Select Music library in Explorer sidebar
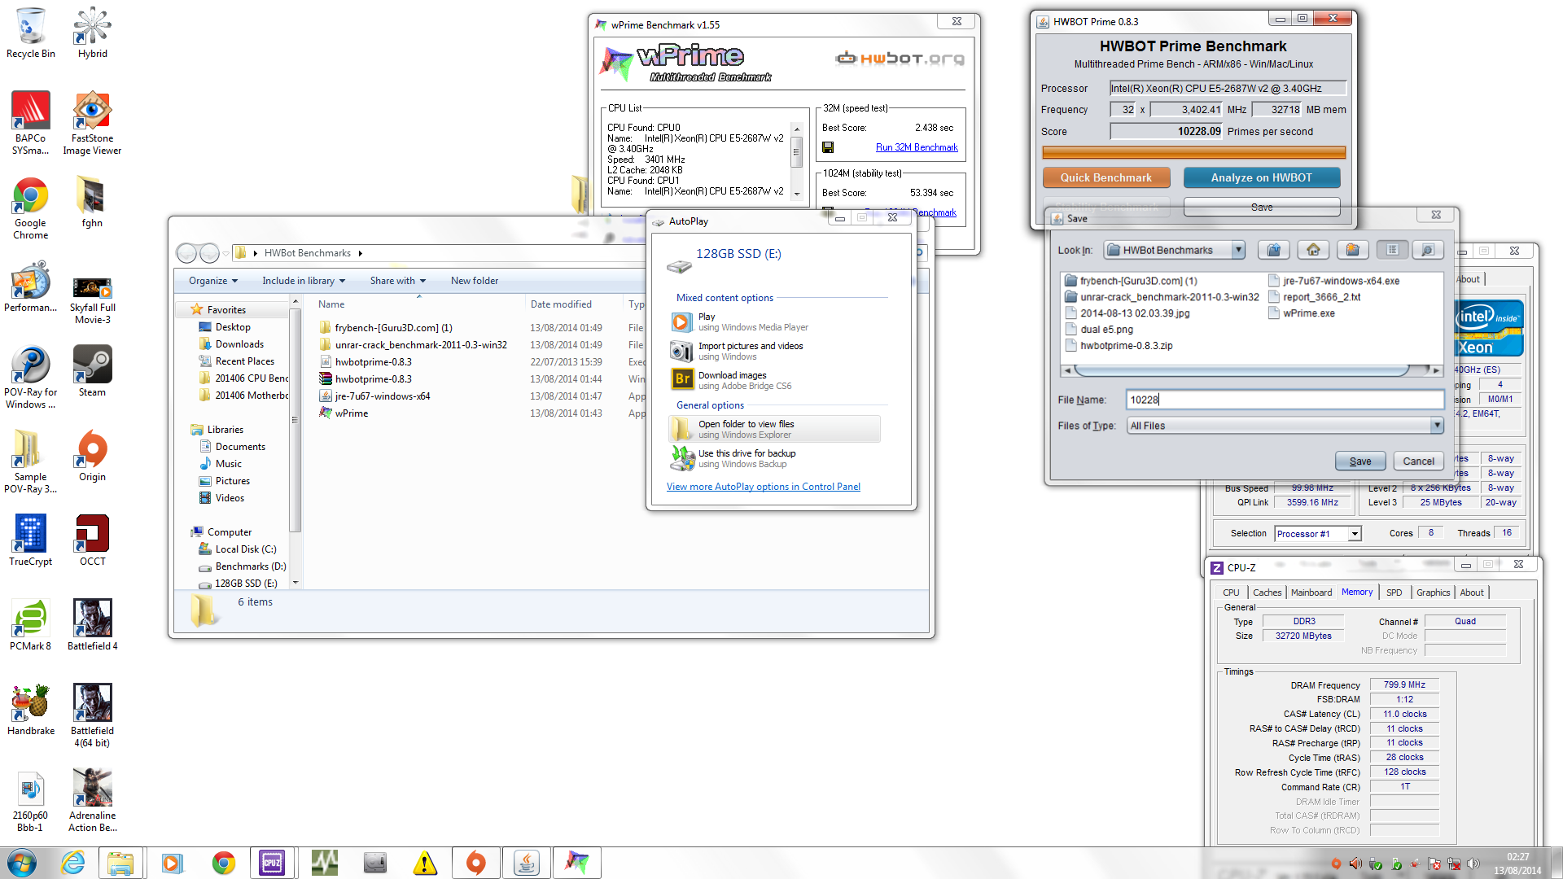The width and height of the screenshot is (1563, 879). click(x=228, y=464)
